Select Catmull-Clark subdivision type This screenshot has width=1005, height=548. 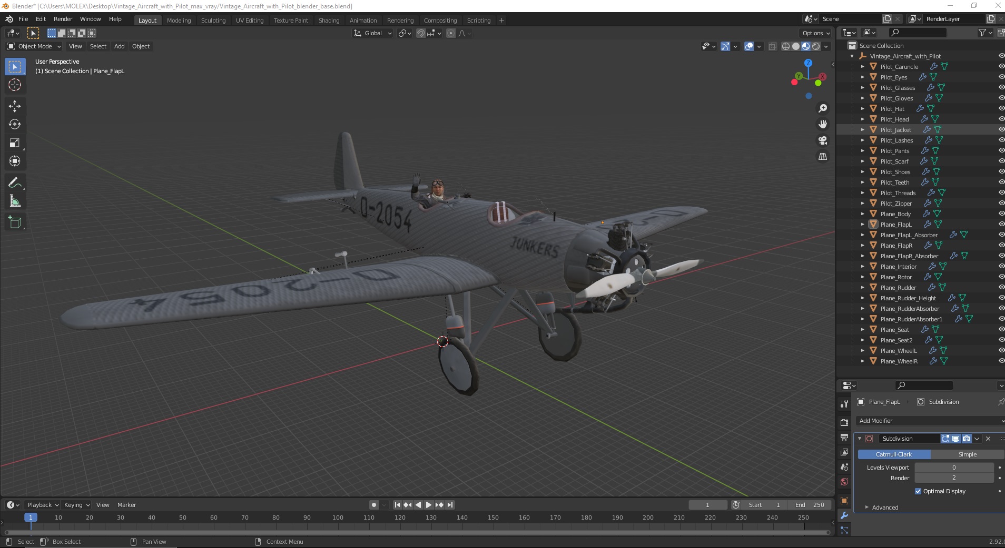click(894, 454)
